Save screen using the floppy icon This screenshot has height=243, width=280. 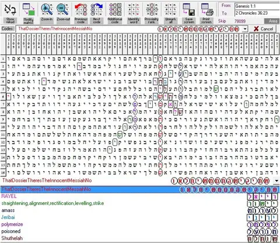coord(189,9)
